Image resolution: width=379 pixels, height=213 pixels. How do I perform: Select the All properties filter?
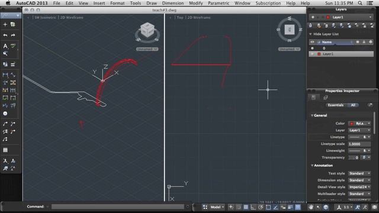[x=353, y=105]
